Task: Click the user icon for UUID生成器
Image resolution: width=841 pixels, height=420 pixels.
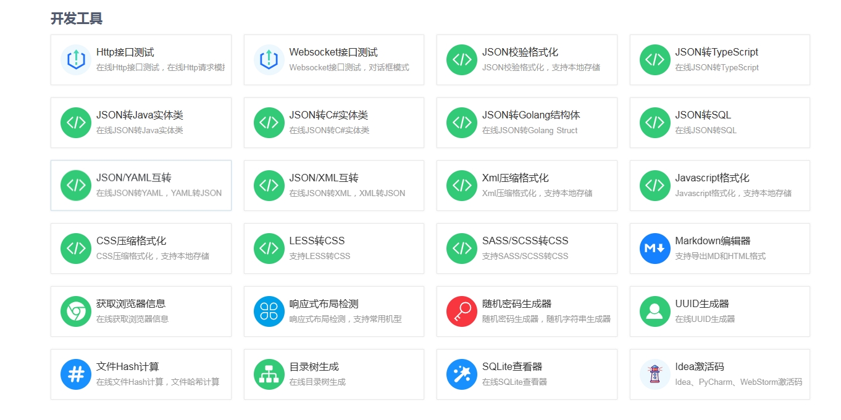Action: (x=655, y=311)
